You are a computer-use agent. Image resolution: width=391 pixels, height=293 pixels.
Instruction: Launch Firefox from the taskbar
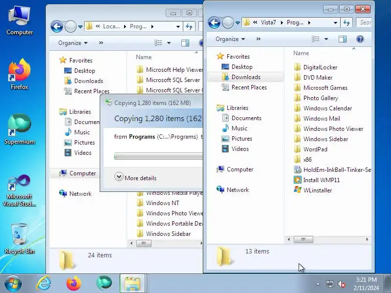tap(74, 284)
